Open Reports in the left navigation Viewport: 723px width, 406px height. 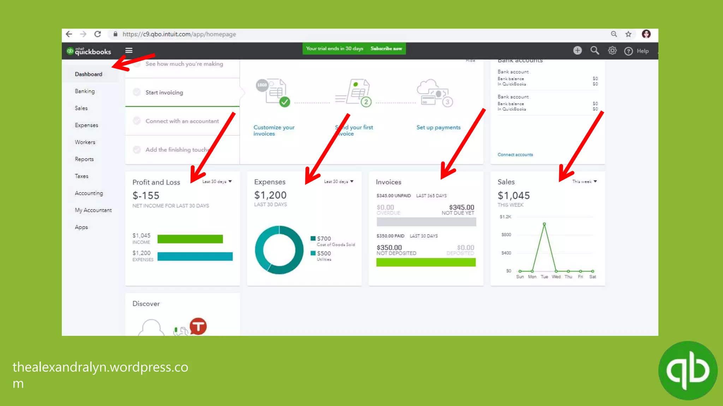pos(84,159)
